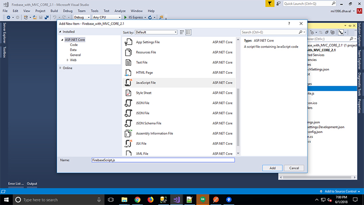
Task: Select the Assembly Information File icon
Action: point(128,133)
